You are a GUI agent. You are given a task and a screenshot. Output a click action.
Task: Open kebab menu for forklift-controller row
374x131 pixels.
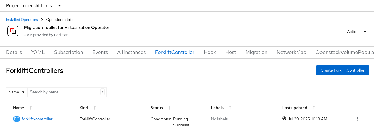(358, 119)
